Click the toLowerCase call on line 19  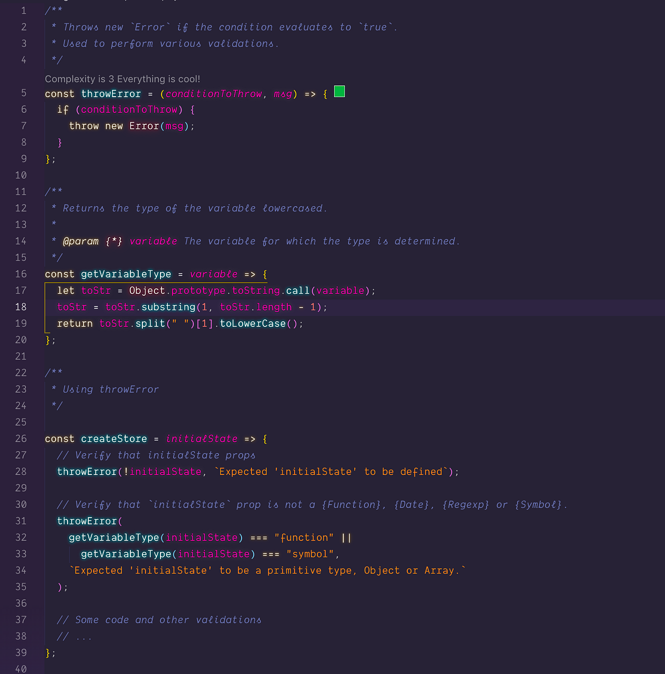(253, 323)
